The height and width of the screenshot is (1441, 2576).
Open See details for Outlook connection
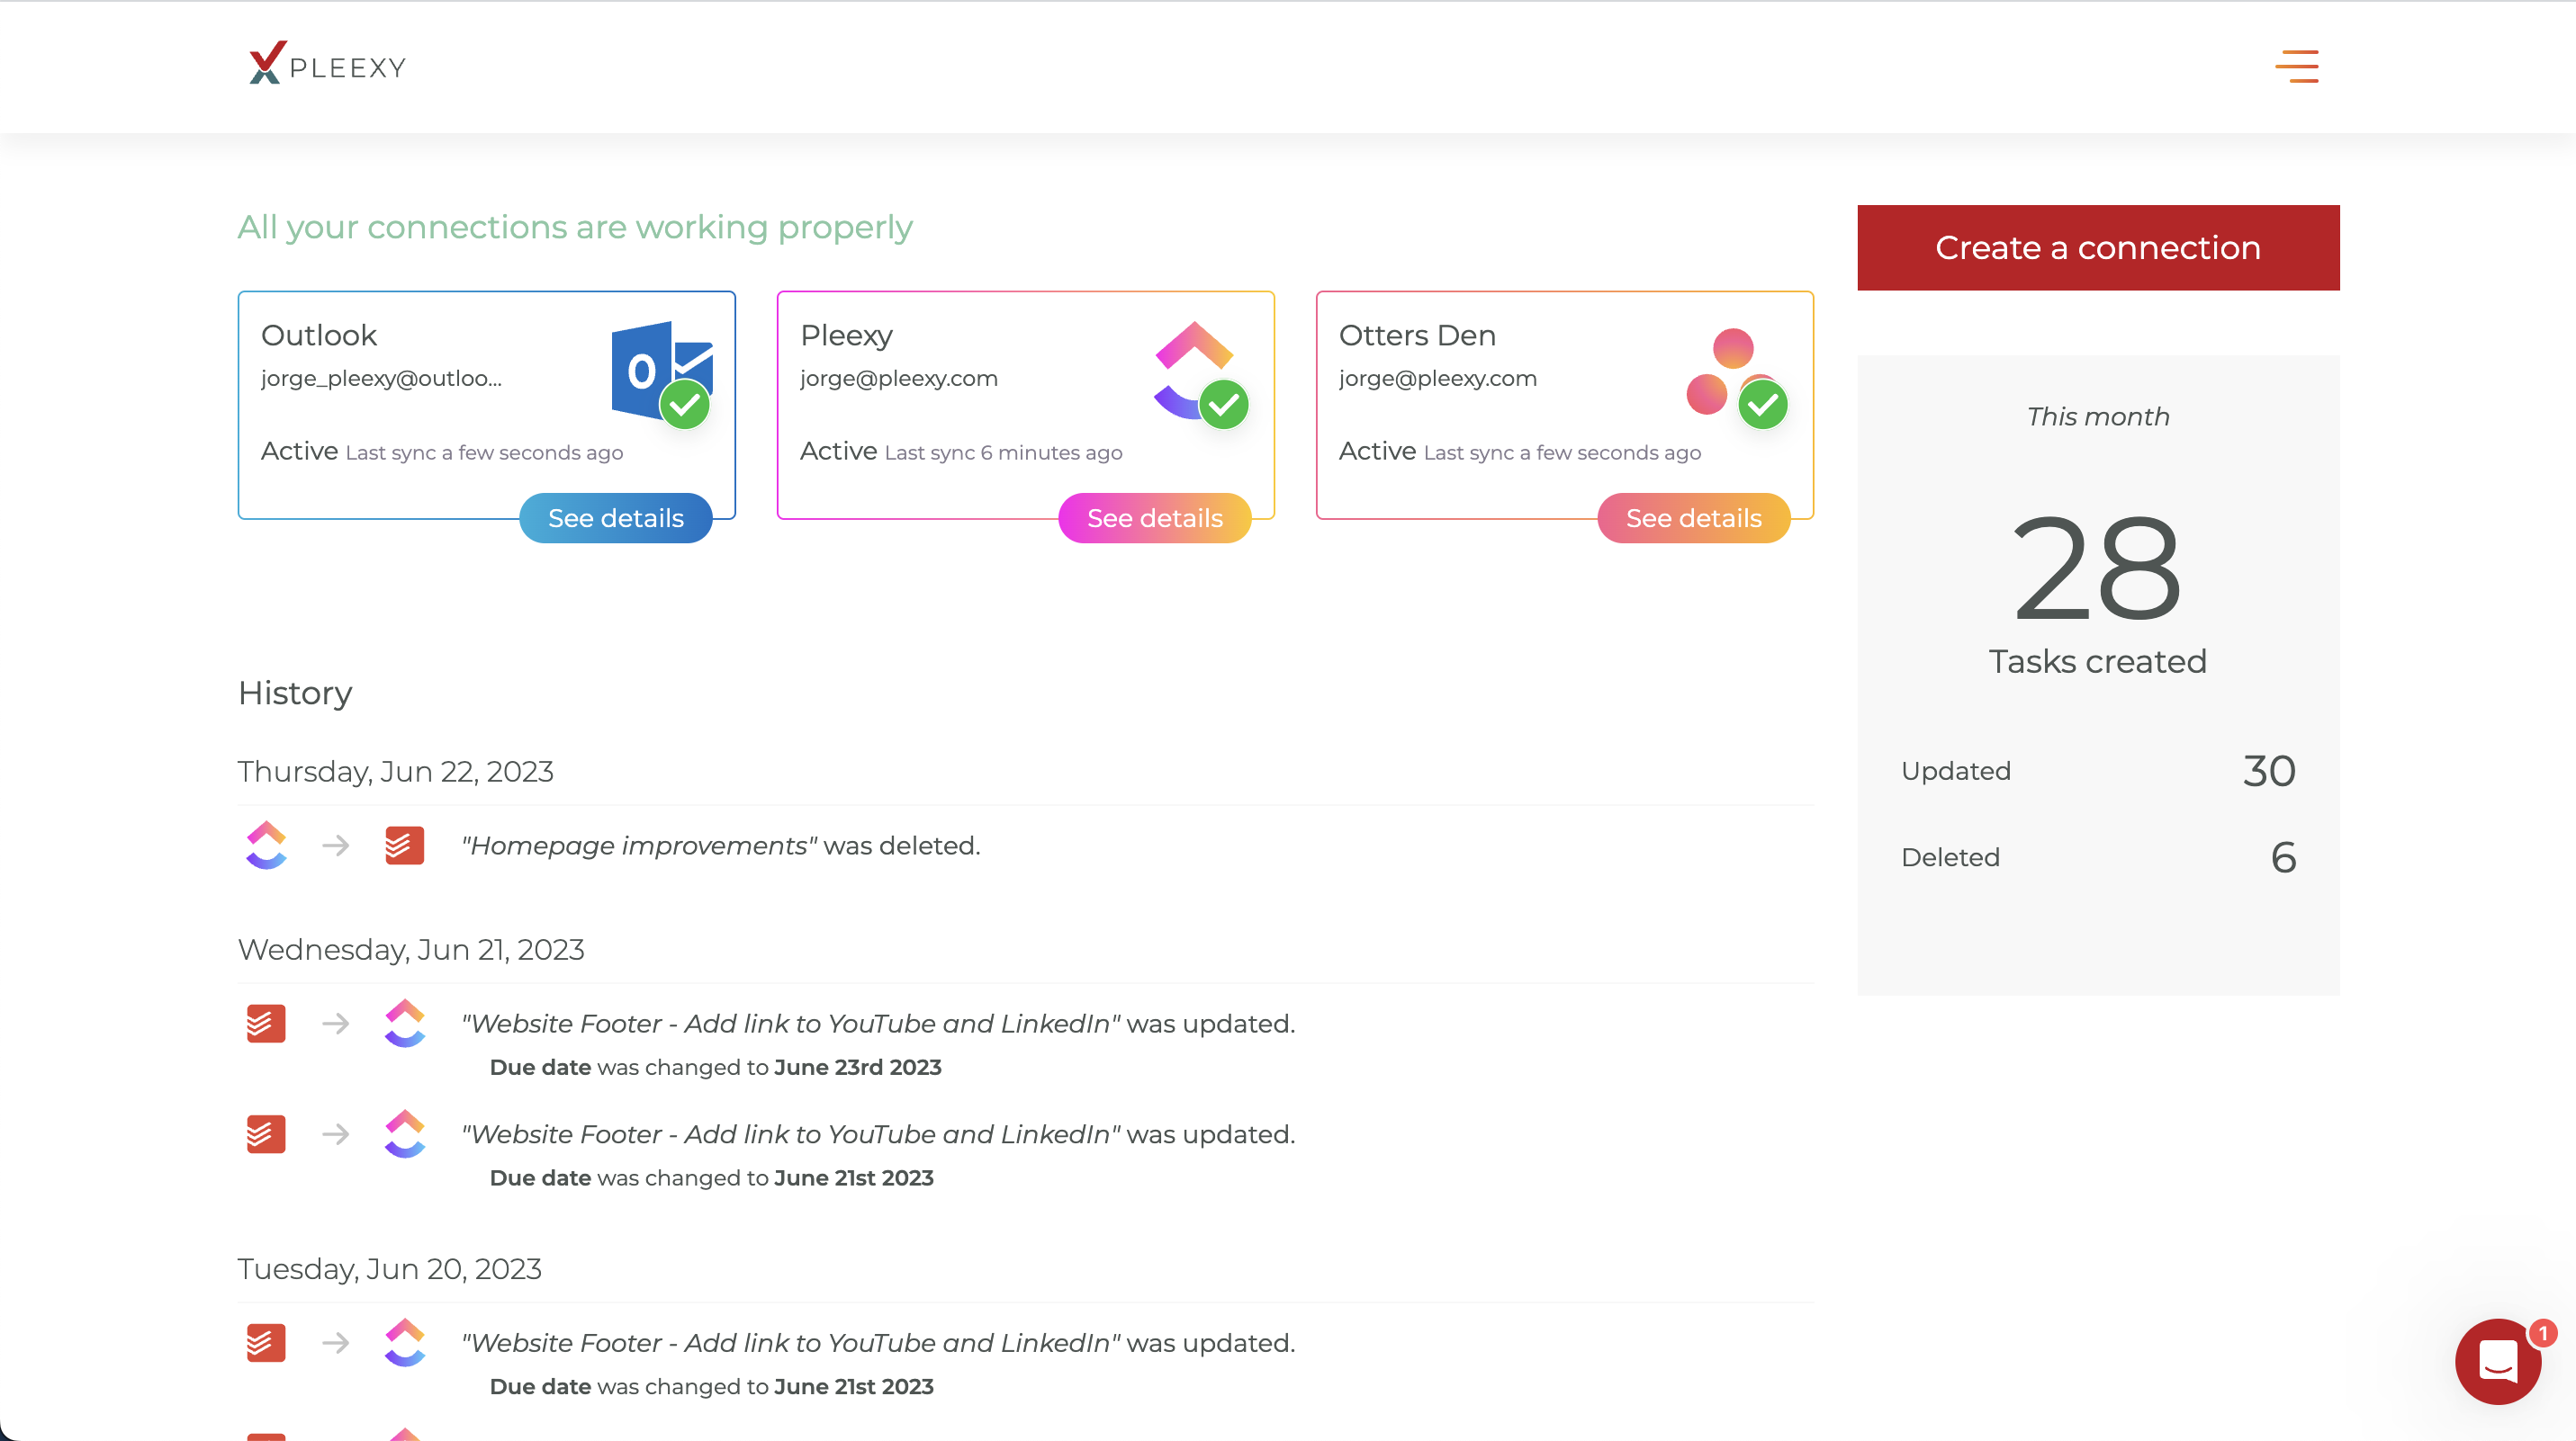(615, 517)
